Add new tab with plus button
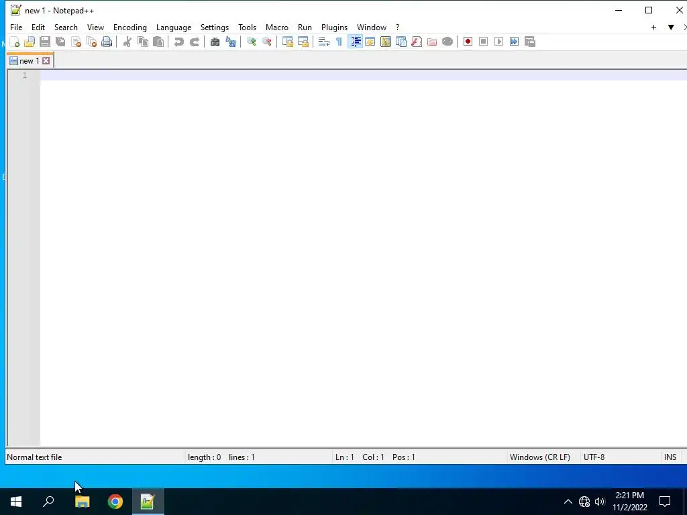Screen dimensions: 687x515 pos(653,27)
